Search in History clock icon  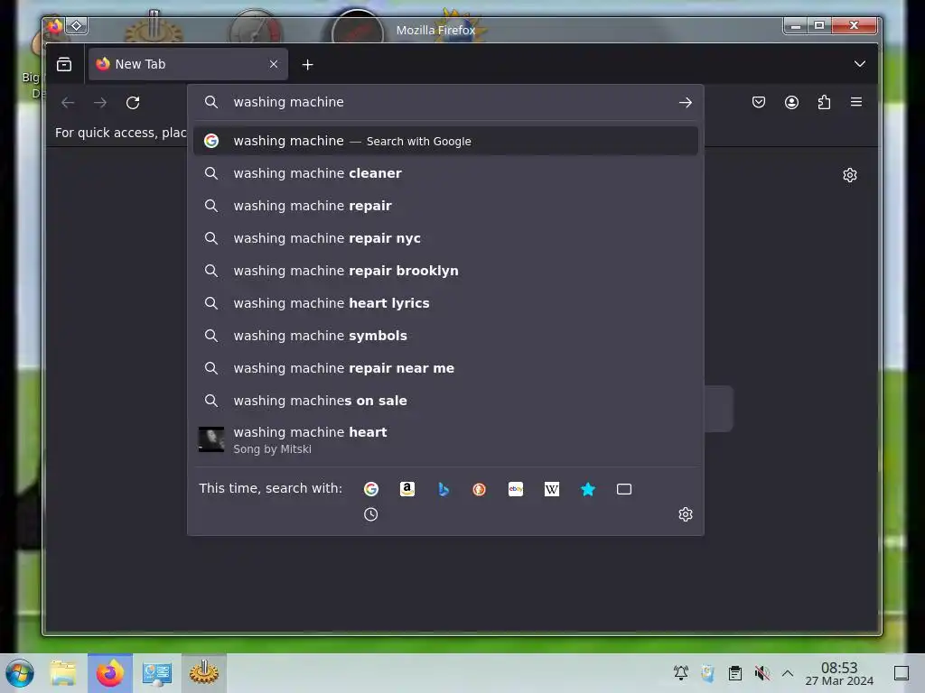coord(370,514)
